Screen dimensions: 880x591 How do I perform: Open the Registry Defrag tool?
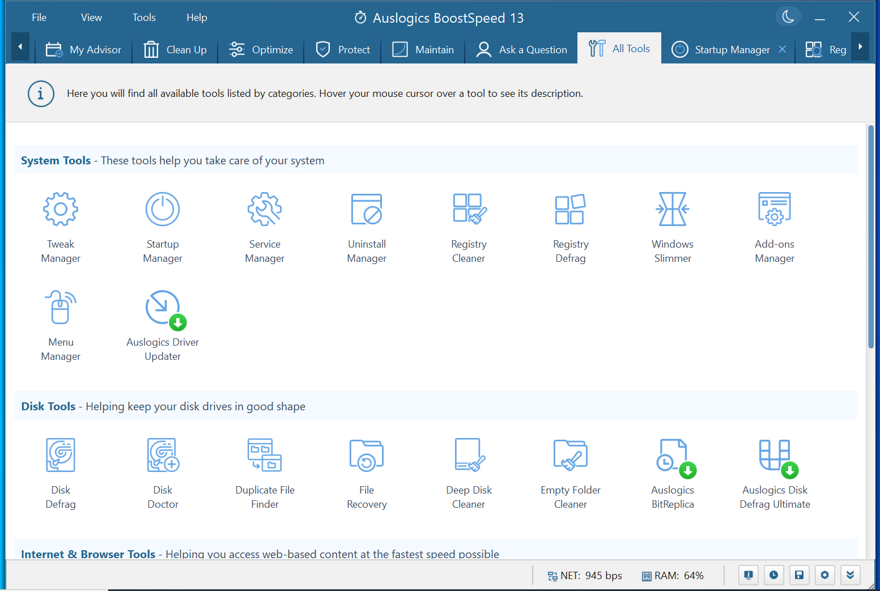coord(571,228)
